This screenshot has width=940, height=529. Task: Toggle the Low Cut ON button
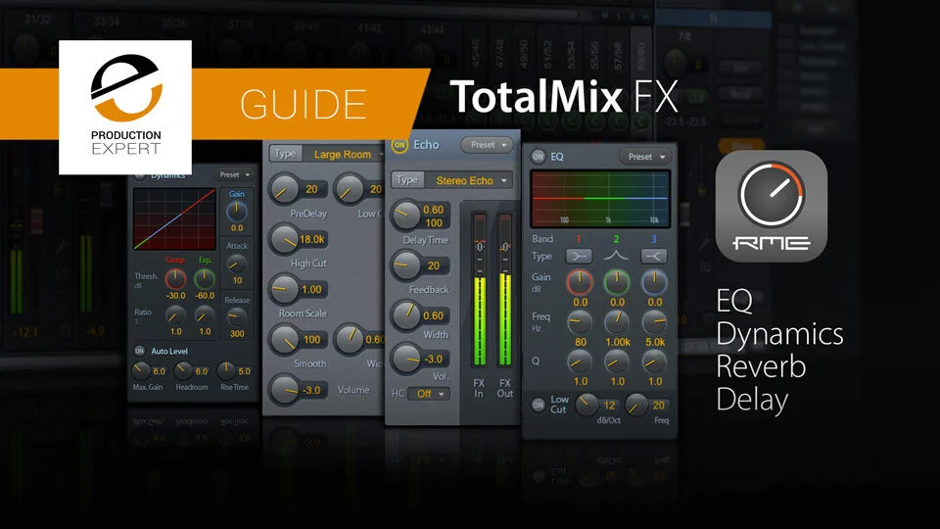click(538, 405)
